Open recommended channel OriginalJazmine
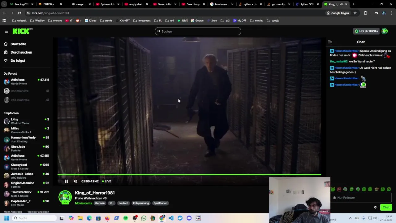The height and width of the screenshot is (223, 396). click(26, 185)
